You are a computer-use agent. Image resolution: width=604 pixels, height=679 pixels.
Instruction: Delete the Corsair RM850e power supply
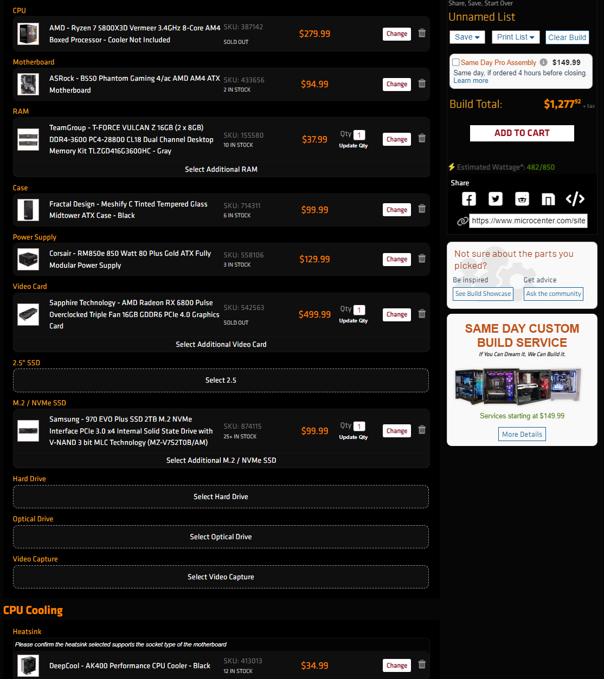(422, 258)
